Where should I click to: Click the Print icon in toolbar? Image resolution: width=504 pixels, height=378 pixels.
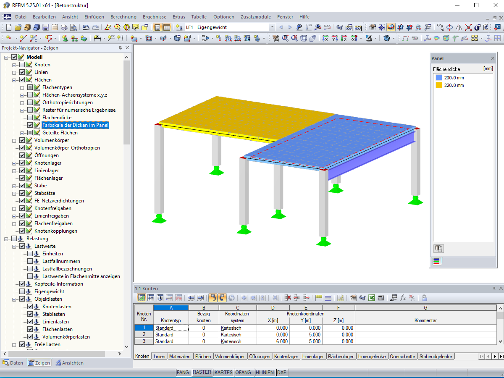(x=64, y=27)
